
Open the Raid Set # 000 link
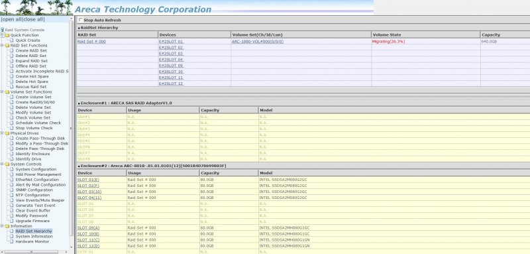[91, 42]
